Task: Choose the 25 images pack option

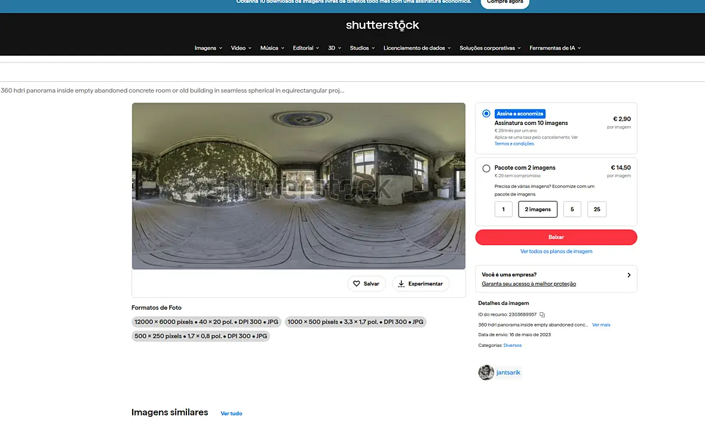Action: (x=597, y=209)
